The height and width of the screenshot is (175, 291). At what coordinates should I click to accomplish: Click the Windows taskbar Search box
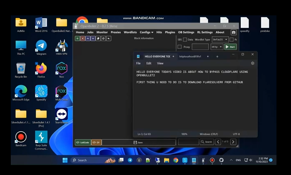(x=93, y=160)
